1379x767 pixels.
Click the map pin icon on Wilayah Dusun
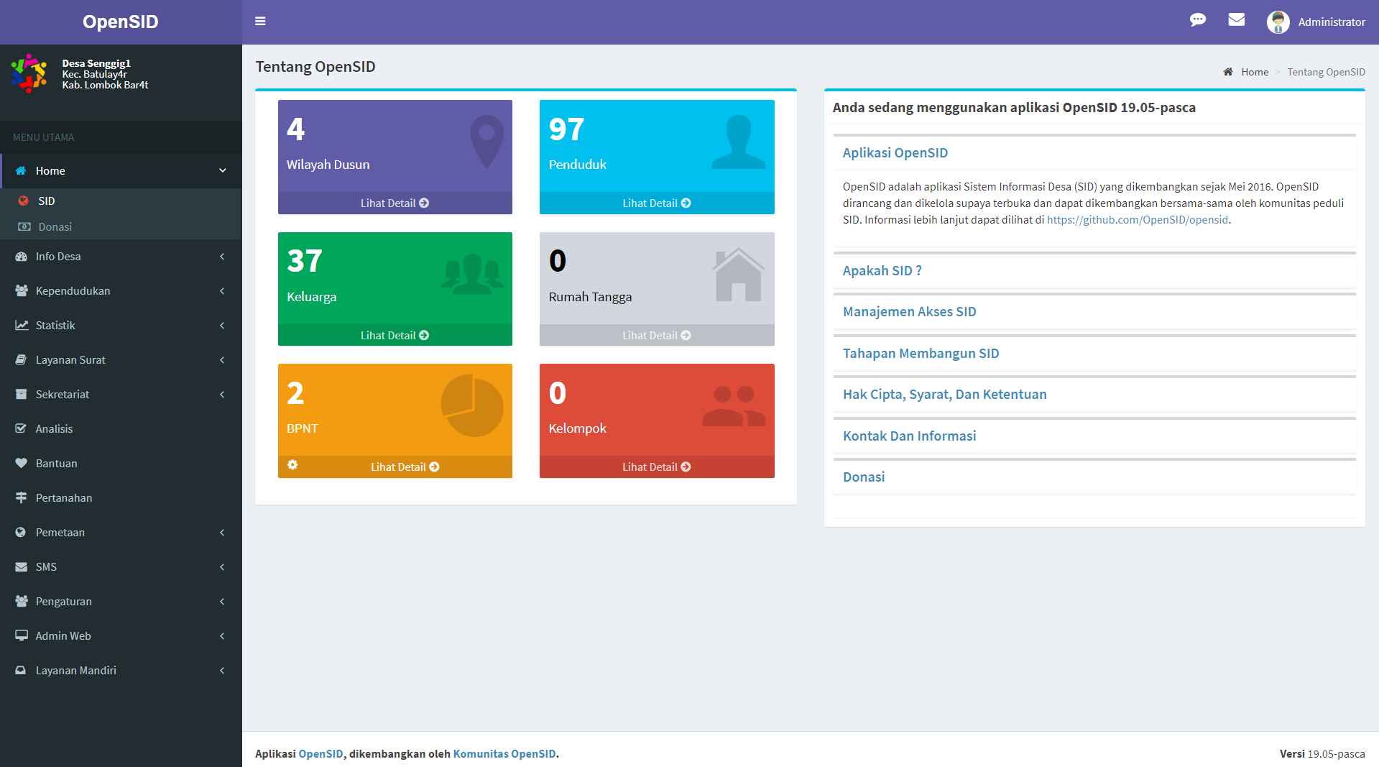point(486,142)
